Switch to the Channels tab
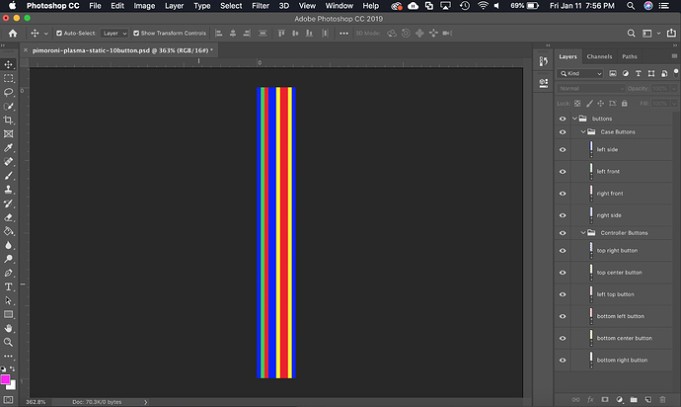681x407 pixels. coord(599,56)
